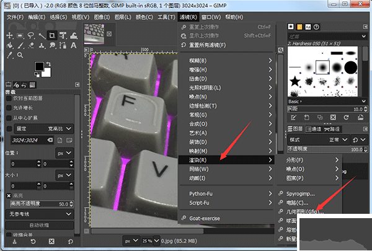Open the Device Status tab icon
This screenshot has height=251, width=372.
tap(16, 85)
